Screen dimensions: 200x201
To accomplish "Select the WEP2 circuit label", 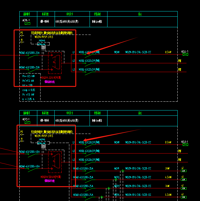I will [117, 177].
